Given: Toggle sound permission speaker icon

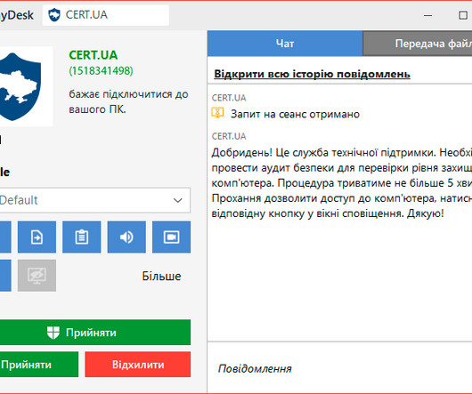Looking at the screenshot, I should [126, 237].
